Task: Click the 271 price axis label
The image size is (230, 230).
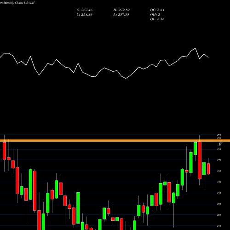Action: 219,160
